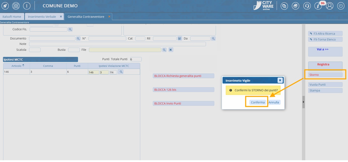Click the search icon beside Codice Fis. field
This screenshot has width=348, height=162.
click(x=70, y=29)
